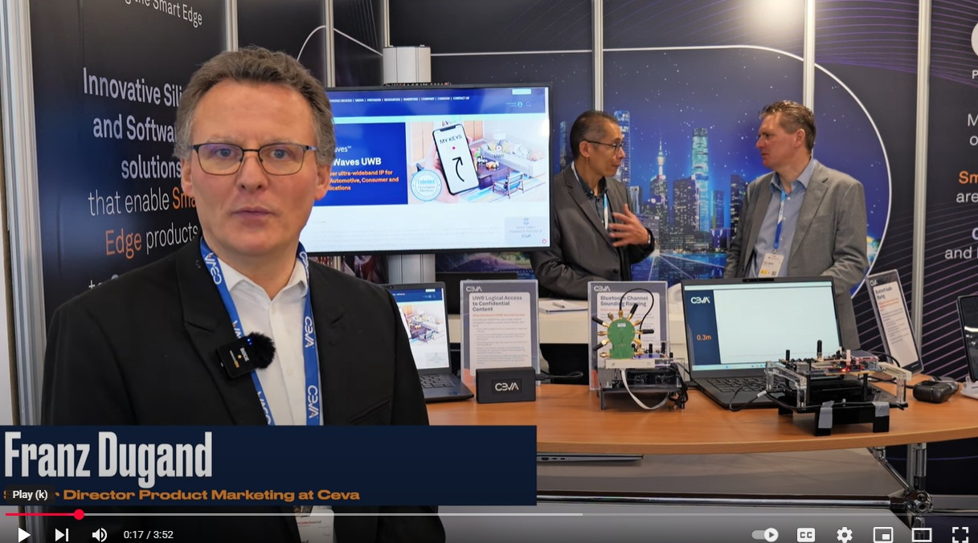Toggle the Autoplay switch
The height and width of the screenshot is (543, 978).
[x=765, y=534]
